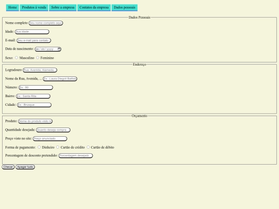Focus the Porcentagem de desconto pretendido field
The width and height of the screenshot is (279, 209).
[75, 156]
